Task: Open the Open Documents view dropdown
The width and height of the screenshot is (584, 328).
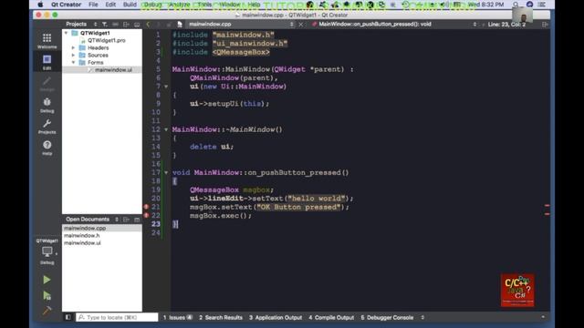Action: pyautogui.click(x=92, y=220)
